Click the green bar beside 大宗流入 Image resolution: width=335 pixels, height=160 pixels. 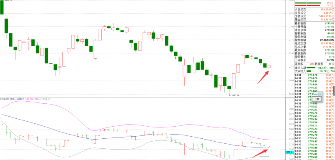coord(309,71)
